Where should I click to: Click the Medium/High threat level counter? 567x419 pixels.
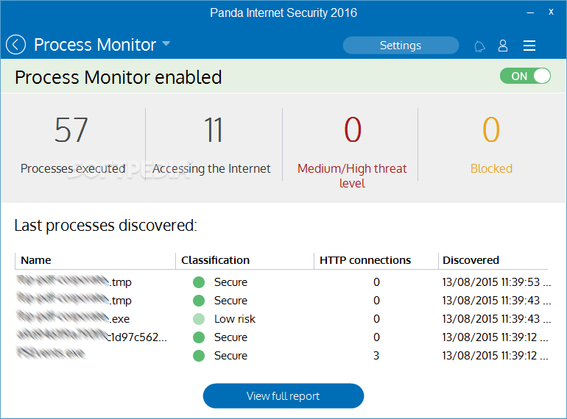352,151
